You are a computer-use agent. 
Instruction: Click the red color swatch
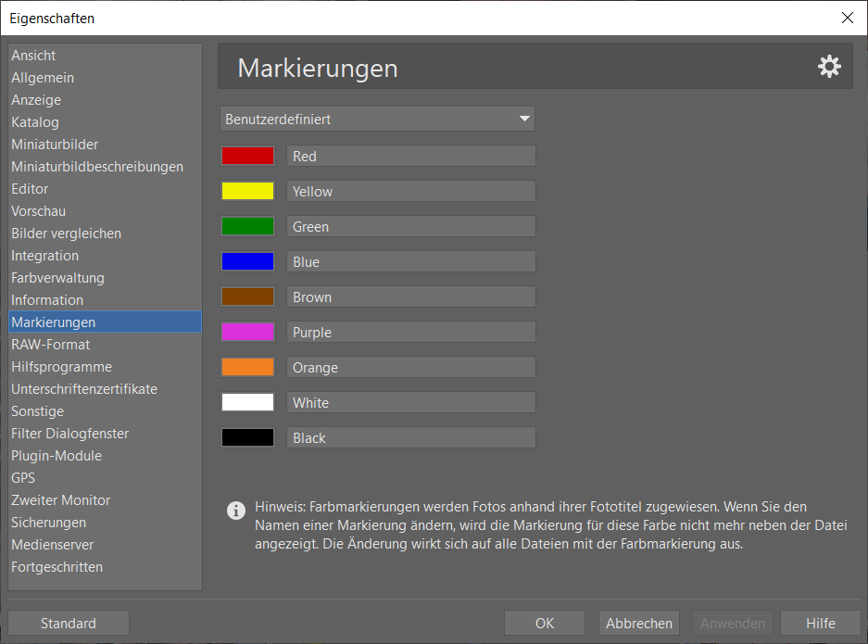(x=248, y=157)
